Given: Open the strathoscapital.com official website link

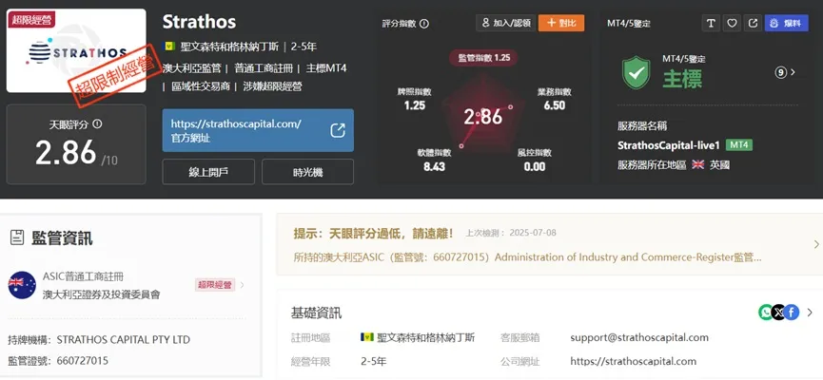Looking at the screenshot, I should (x=258, y=130).
